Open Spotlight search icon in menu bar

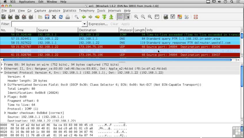point(232,2)
